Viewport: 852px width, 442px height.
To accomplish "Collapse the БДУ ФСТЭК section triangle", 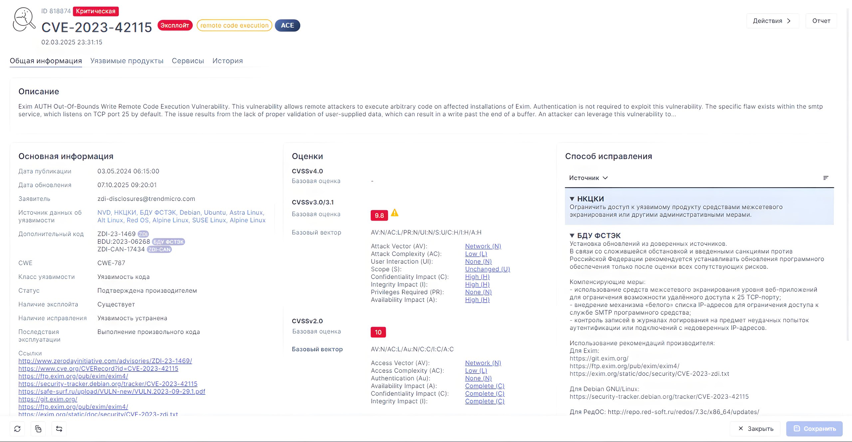I will point(572,236).
